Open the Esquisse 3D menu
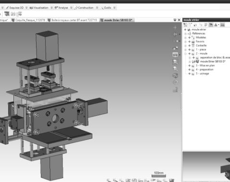This screenshot has width=230, height=182. tap(15, 8)
